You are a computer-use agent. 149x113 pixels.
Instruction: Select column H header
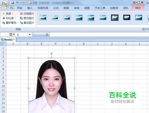[84, 44]
